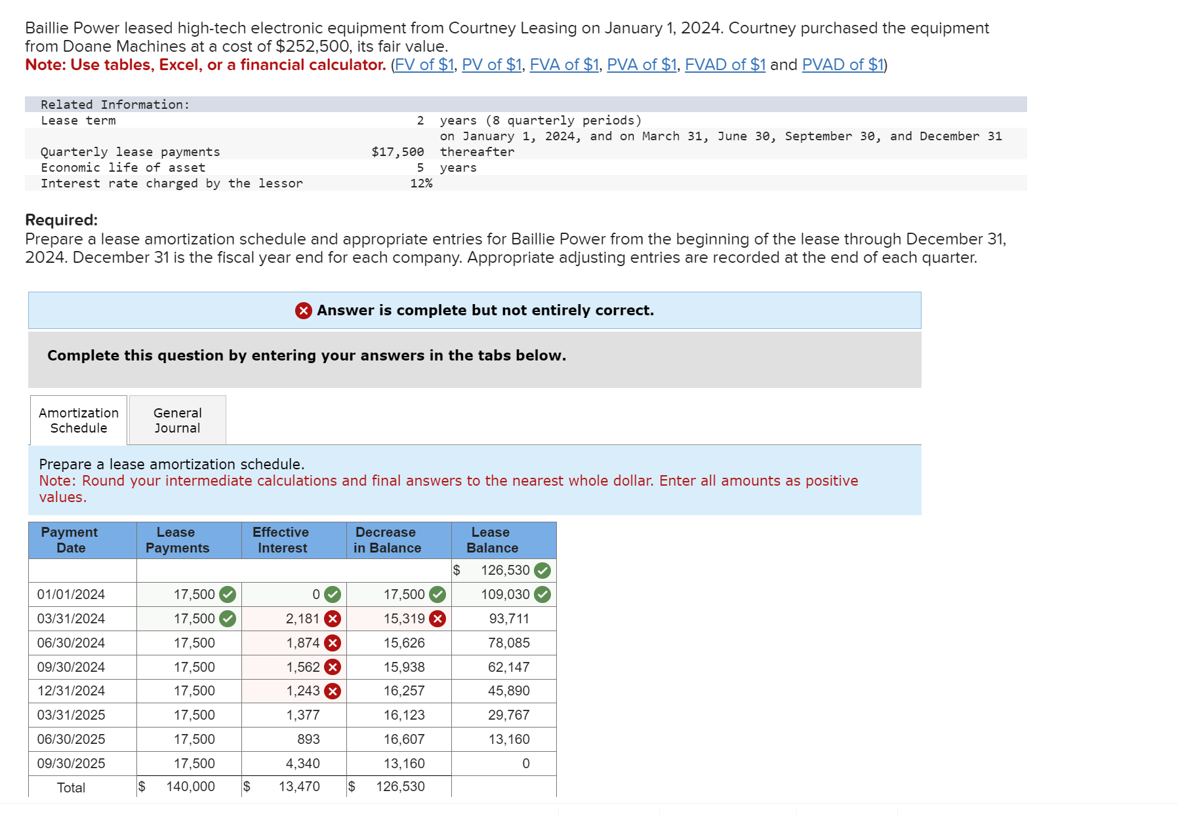This screenshot has height=816, width=1178.
Task: Click the 16,123 decrease in balance cell
Action: (399, 715)
